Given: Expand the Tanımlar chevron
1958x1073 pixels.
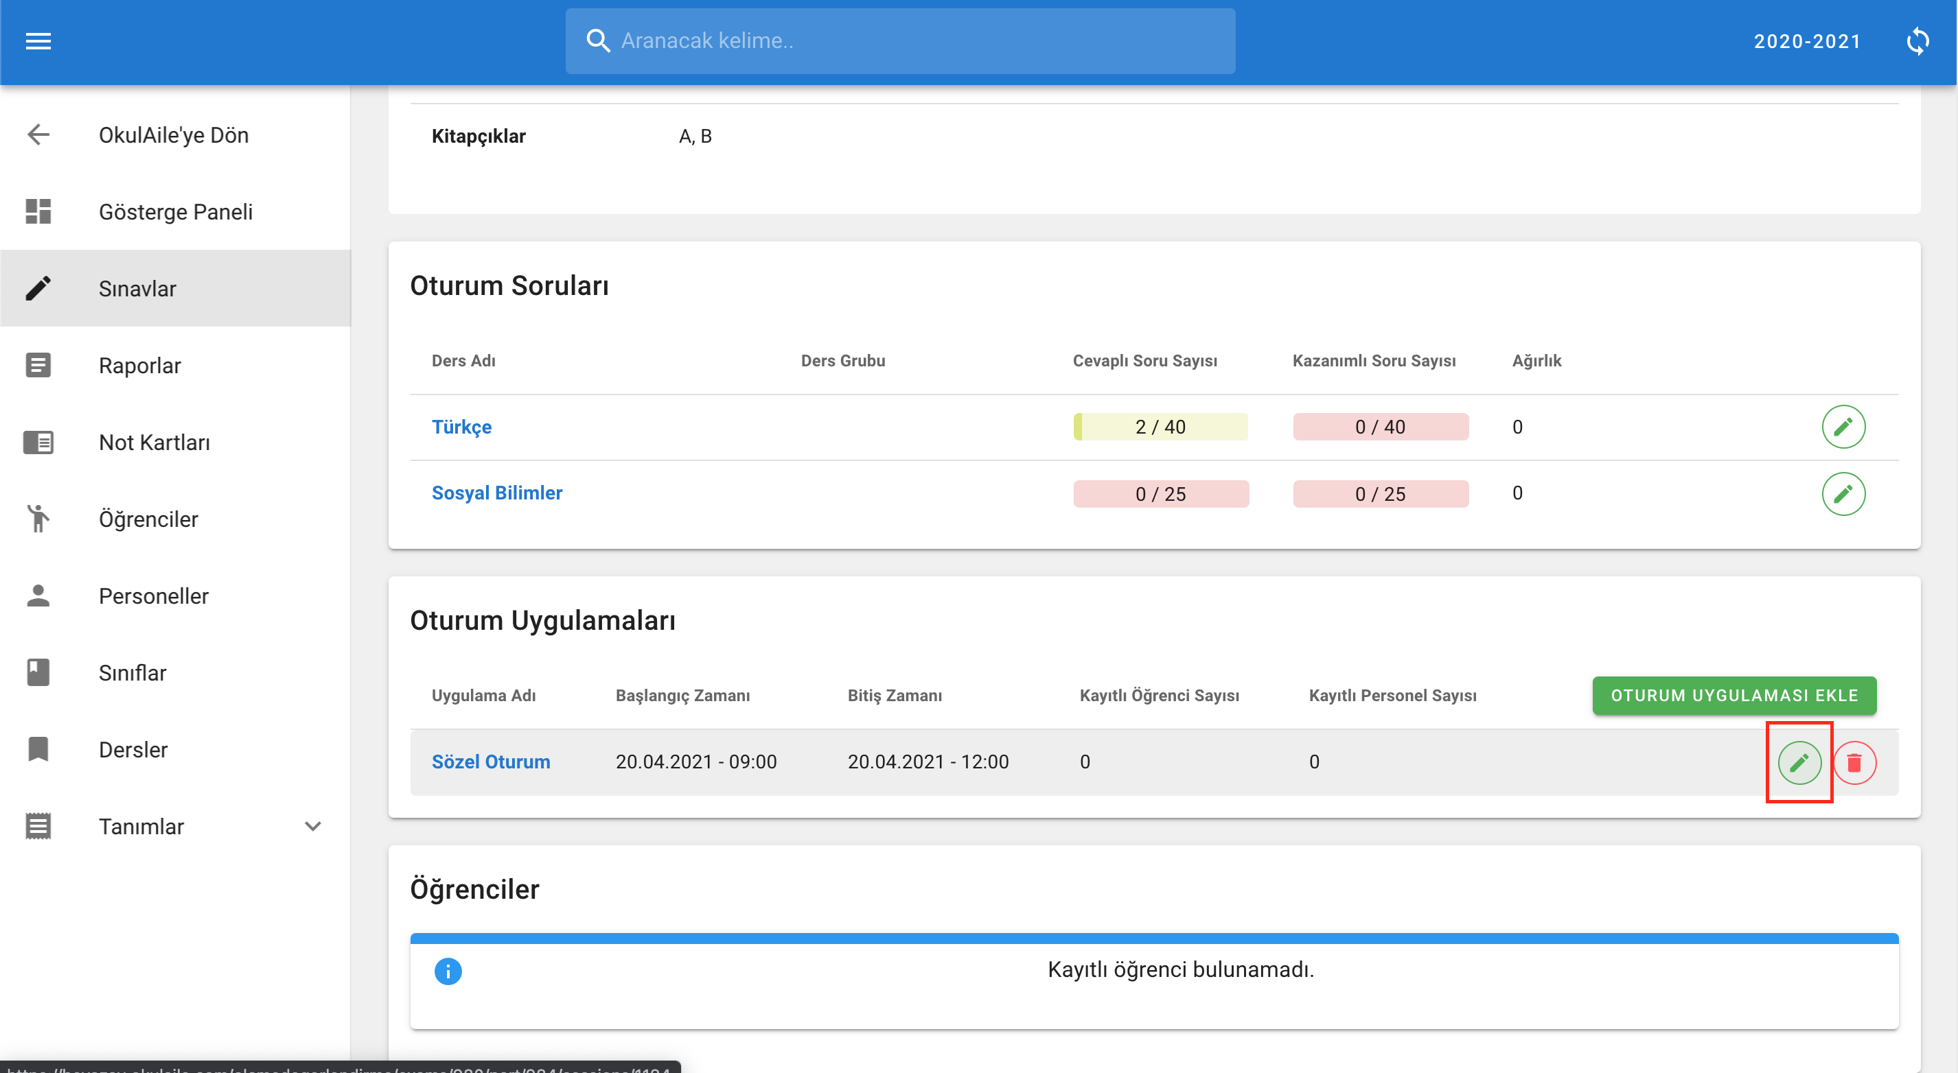Looking at the screenshot, I should (312, 826).
